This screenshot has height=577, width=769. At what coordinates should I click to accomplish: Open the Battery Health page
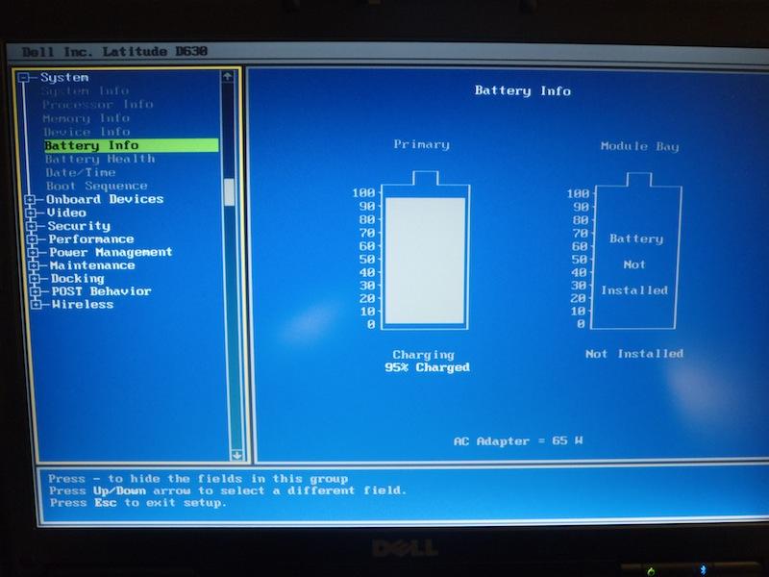click(99, 159)
